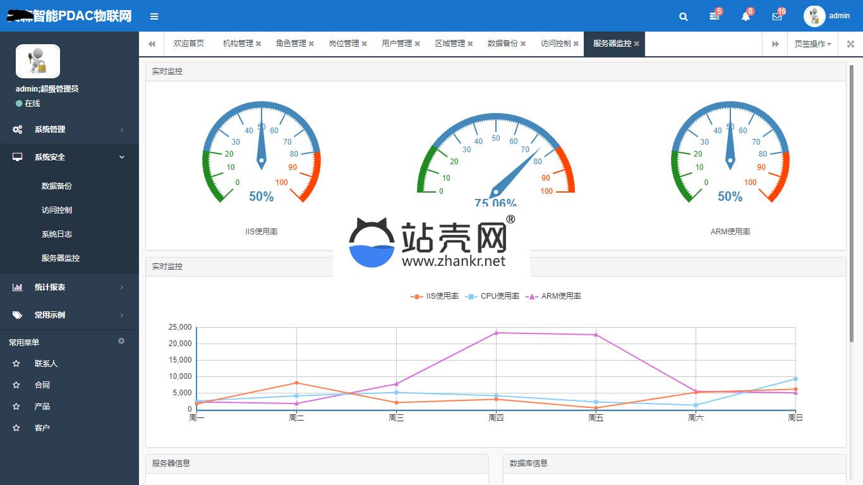Open 系统日志 in the sidebar
Image resolution: width=863 pixels, height=485 pixels.
click(x=57, y=234)
